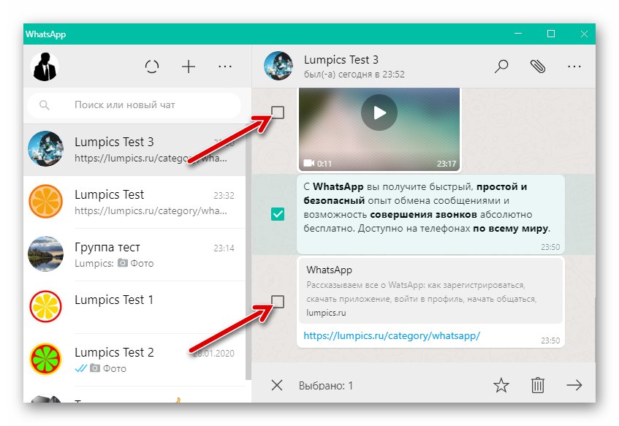This screenshot has width=619, height=426.
Task: Open the Lumpics Test chat from 23:32
Action: (134, 202)
